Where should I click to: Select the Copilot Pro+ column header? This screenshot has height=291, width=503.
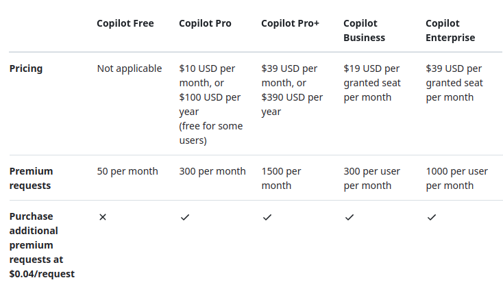pyautogui.click(x=290, y=23)
